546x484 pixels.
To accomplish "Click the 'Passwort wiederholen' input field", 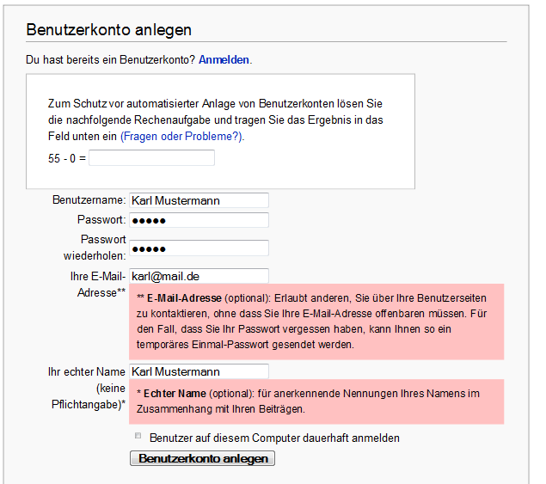I will 199,248.
